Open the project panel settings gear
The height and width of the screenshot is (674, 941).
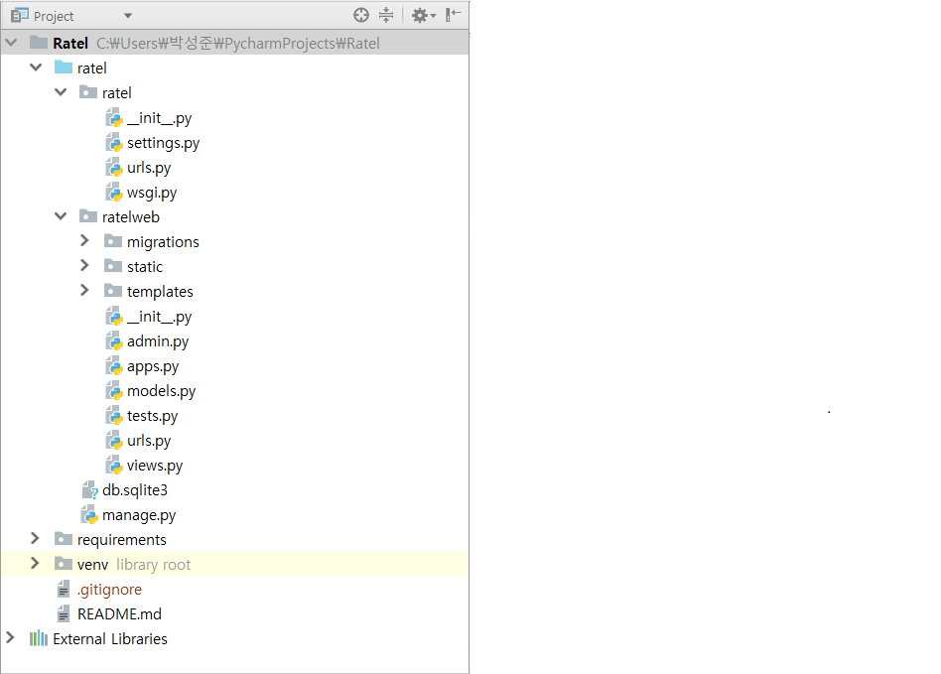click(421, 15)
